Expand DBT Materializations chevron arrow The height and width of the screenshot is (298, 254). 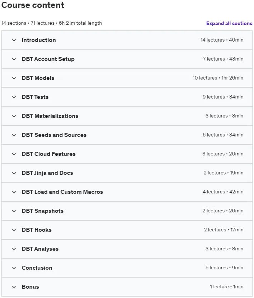[14, 116]
